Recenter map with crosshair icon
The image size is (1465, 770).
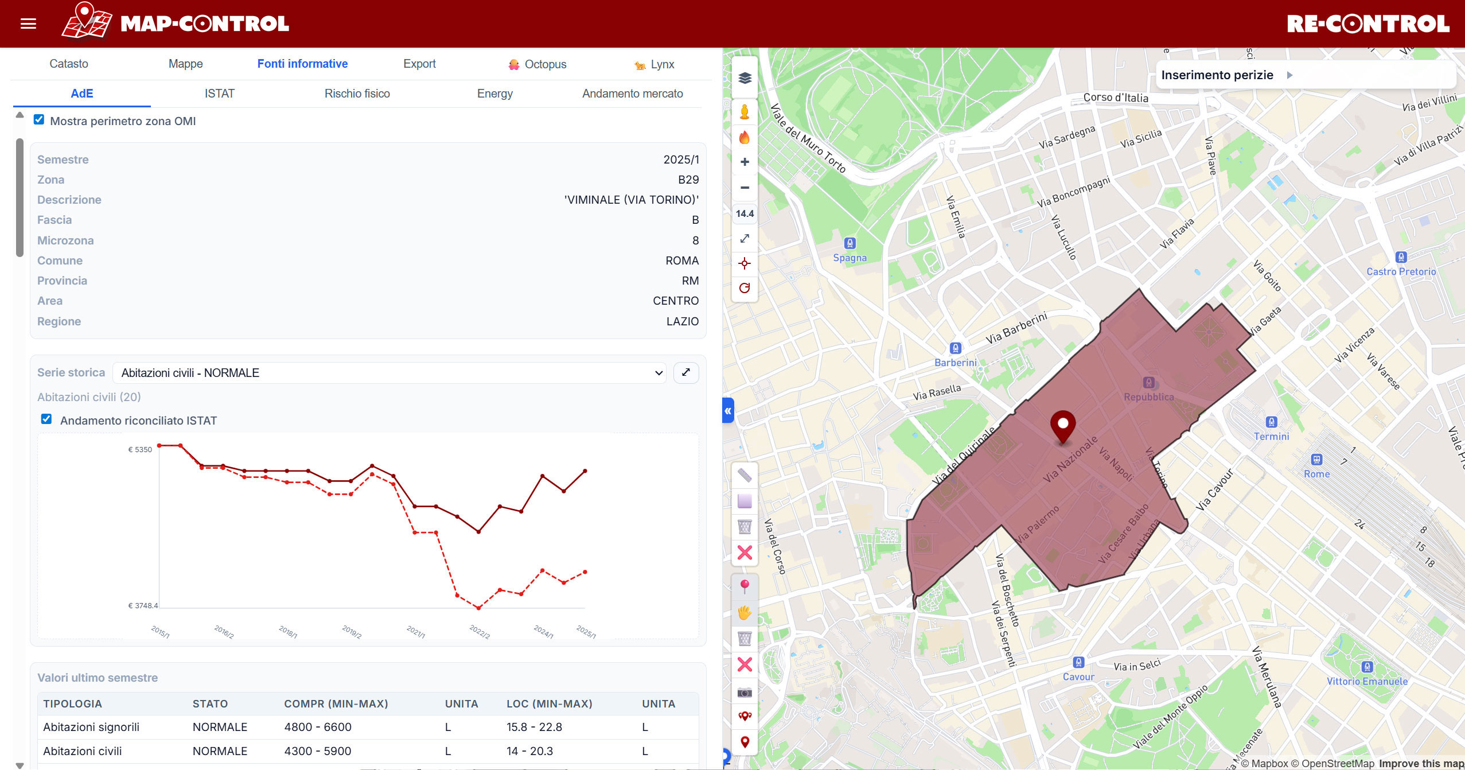pyautogui.click(x=745, y=263)
